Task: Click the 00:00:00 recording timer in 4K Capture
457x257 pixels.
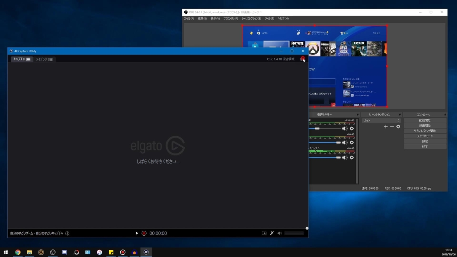Action: click(158, 233)
